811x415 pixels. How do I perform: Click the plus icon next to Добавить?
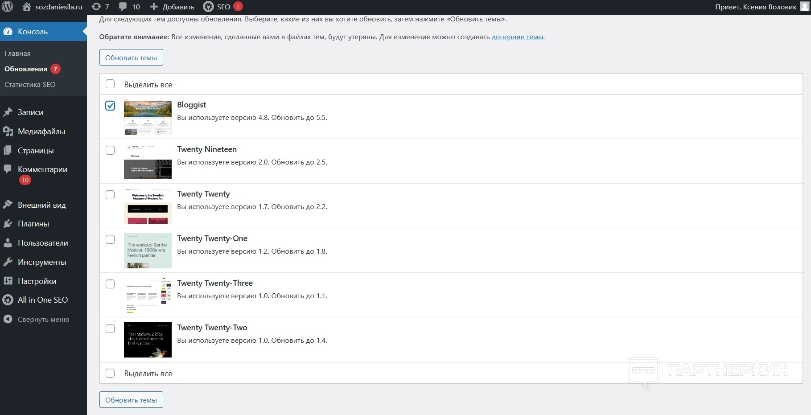[x=154, y=7]
